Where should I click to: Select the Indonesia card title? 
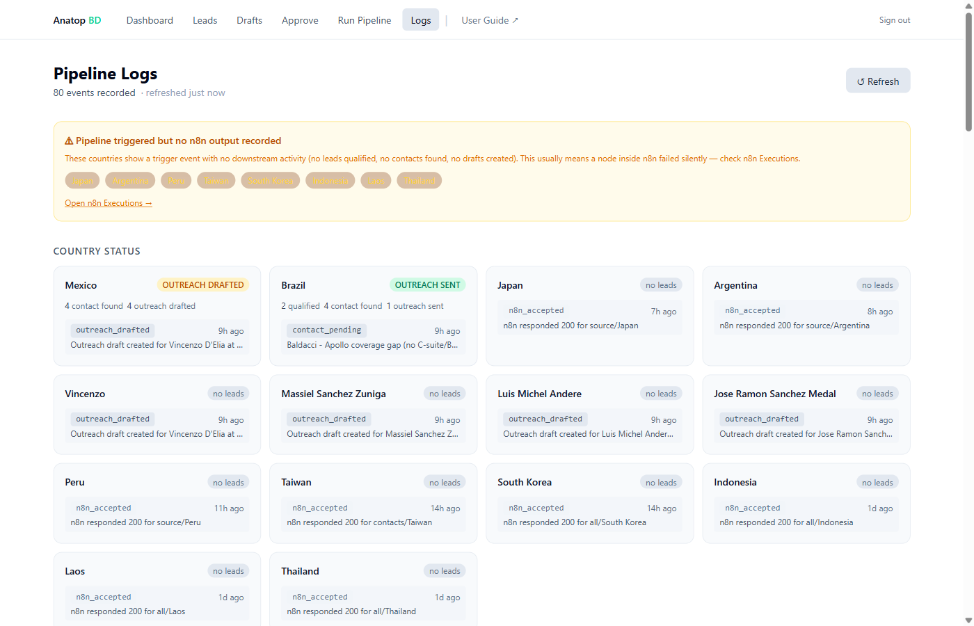pyautogui.click(x=735, y=482)
